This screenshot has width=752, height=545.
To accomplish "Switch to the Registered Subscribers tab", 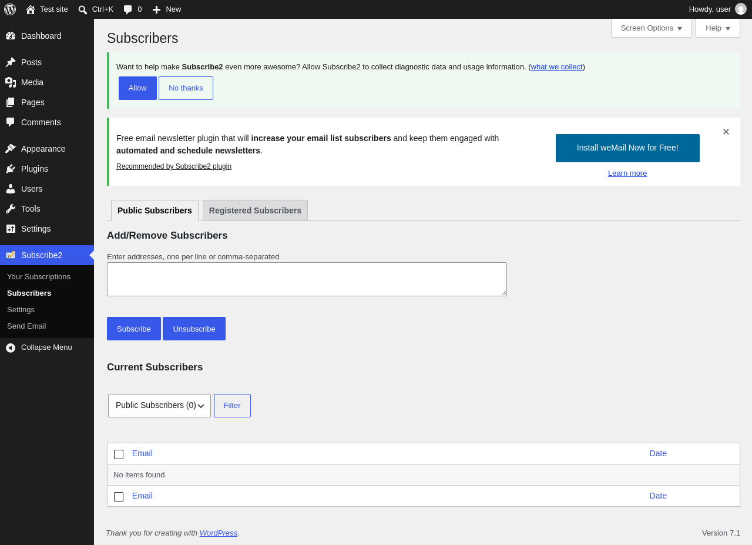I will pos(255,210).
